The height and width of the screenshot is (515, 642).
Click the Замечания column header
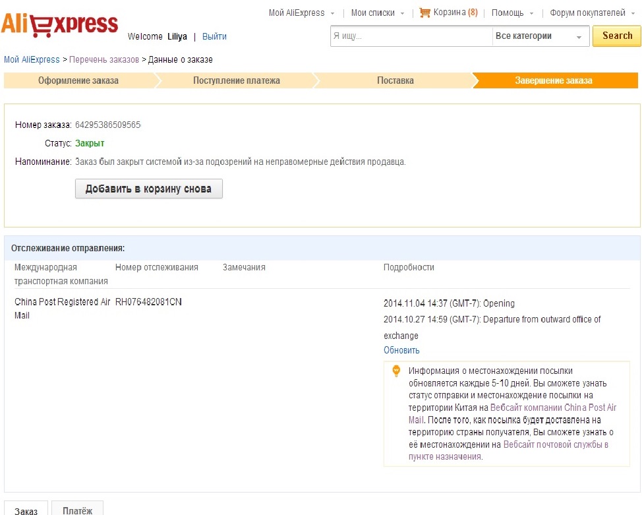pos(244,268)
